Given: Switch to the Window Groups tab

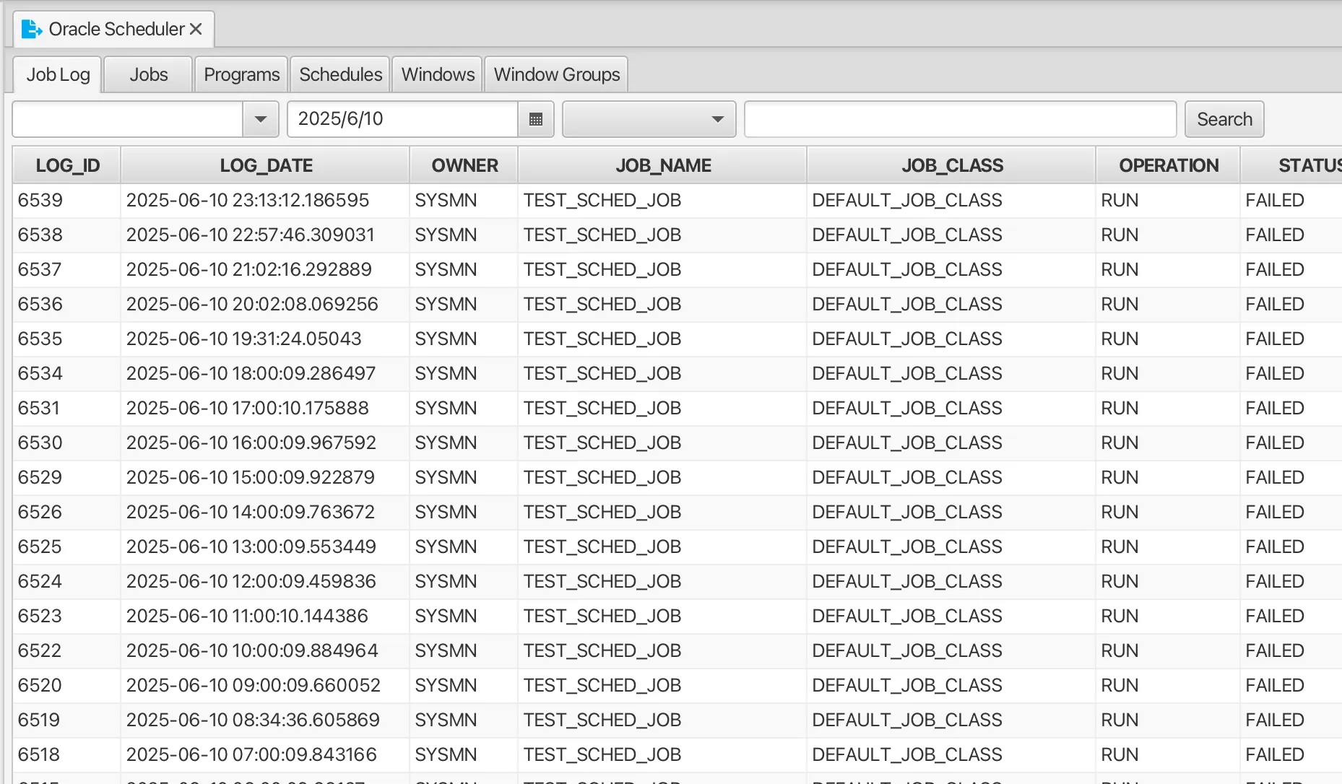Looking at the screenshot, I should (555, 74).
